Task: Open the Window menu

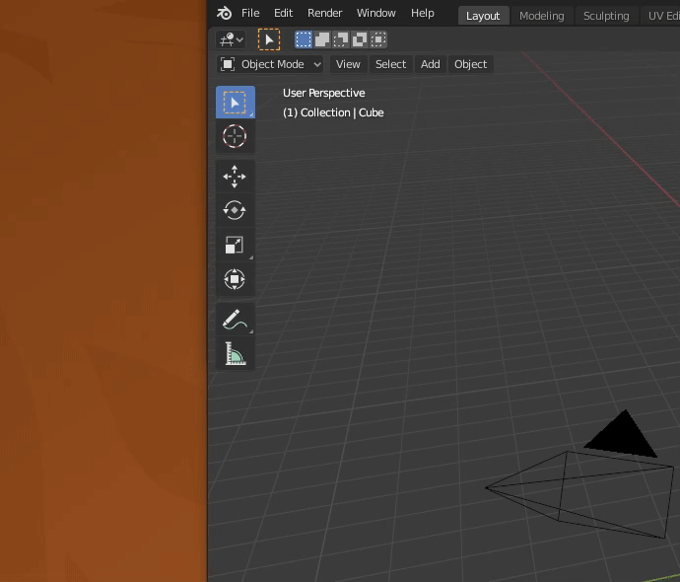Action: pyautogui.click(x=376, y=13)
